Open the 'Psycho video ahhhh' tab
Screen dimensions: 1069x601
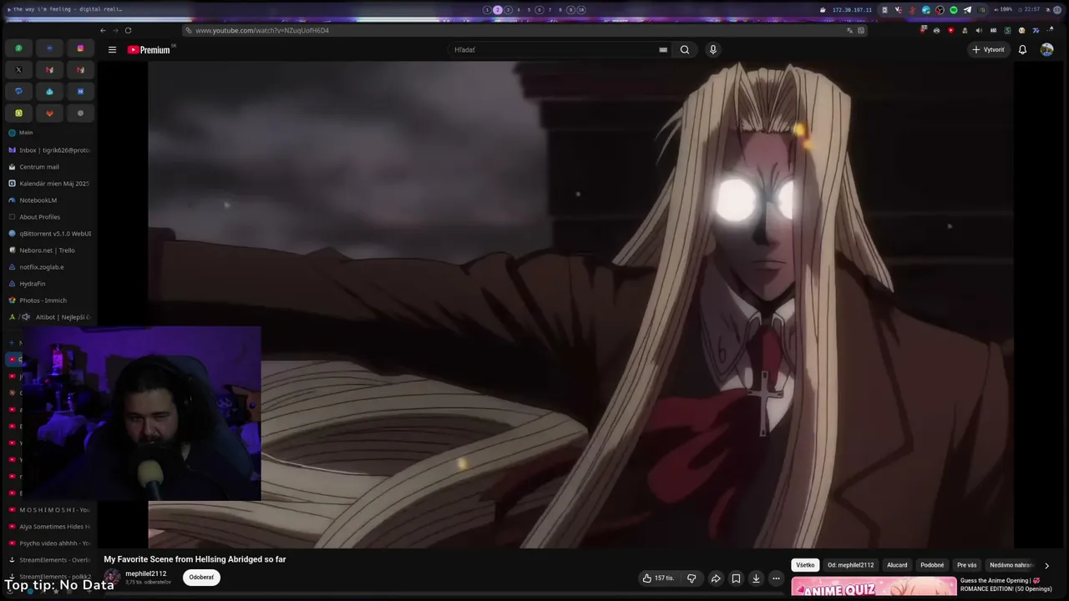point(50,543)
